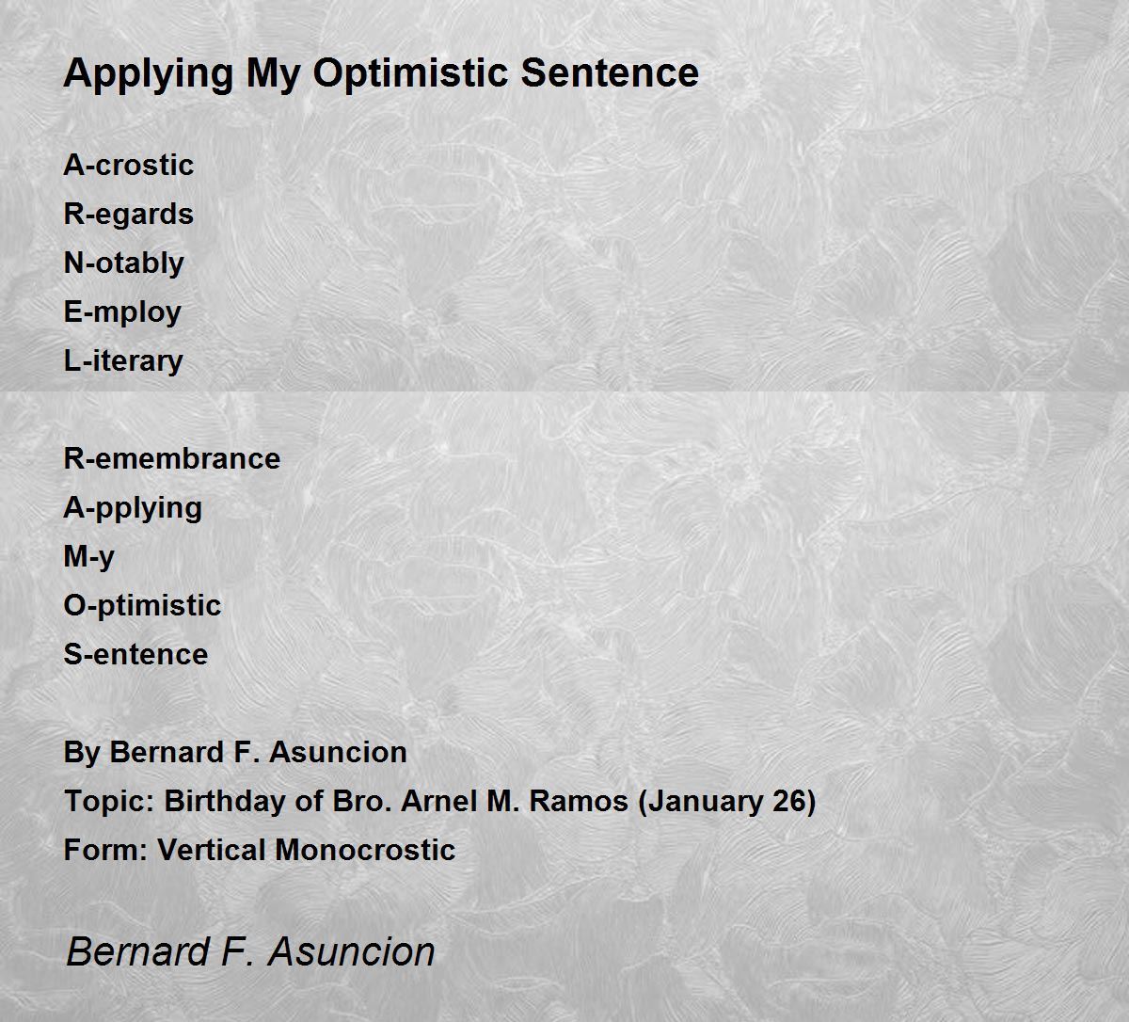Click the poem title 'Applying My Optimistic Sentence'

point(381,73)
